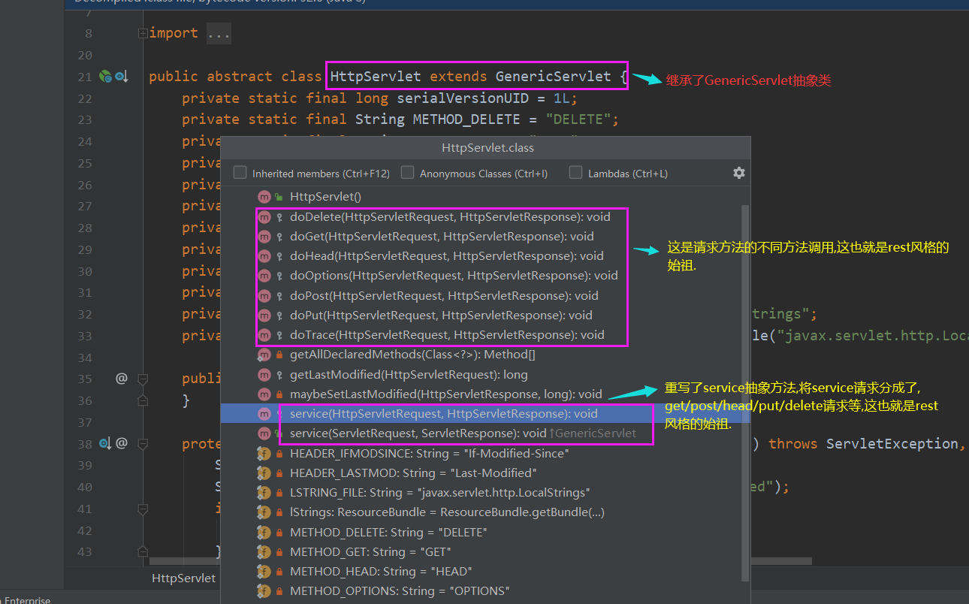Click the field icon of HEADER_IFMODSINCE row
The width and height of the screenshot is (969, 604).
(264, 453)
